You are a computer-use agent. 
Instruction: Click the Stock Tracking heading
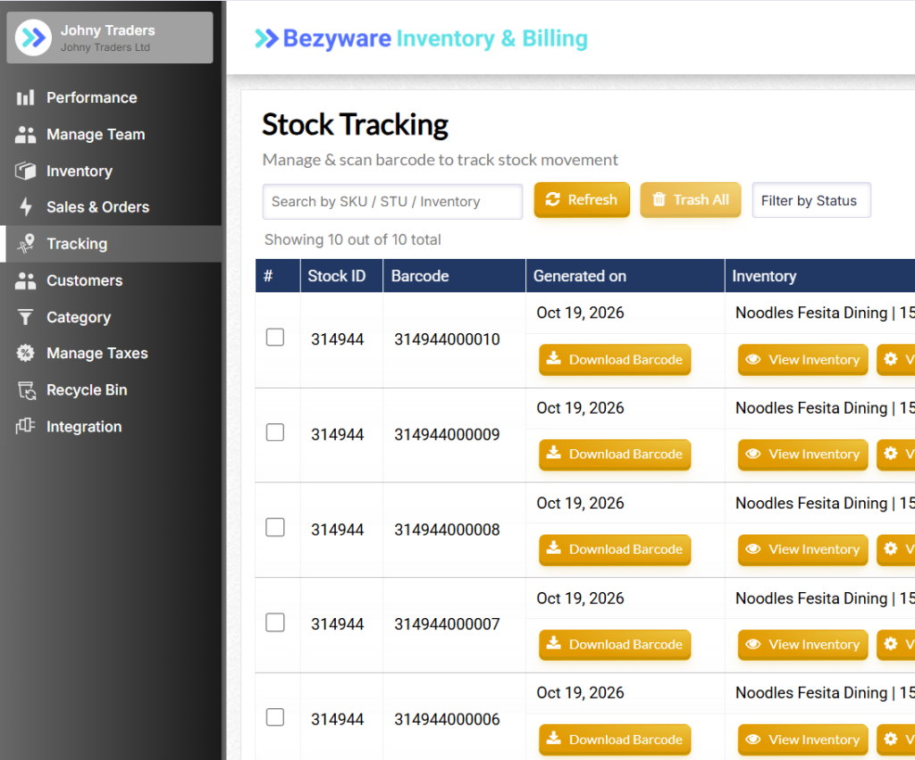[x=355, y=125]
